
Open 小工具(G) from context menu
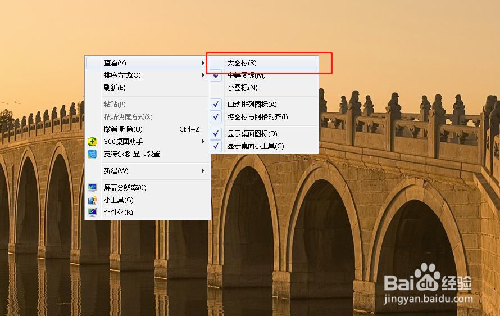click(x=148, y=200)
